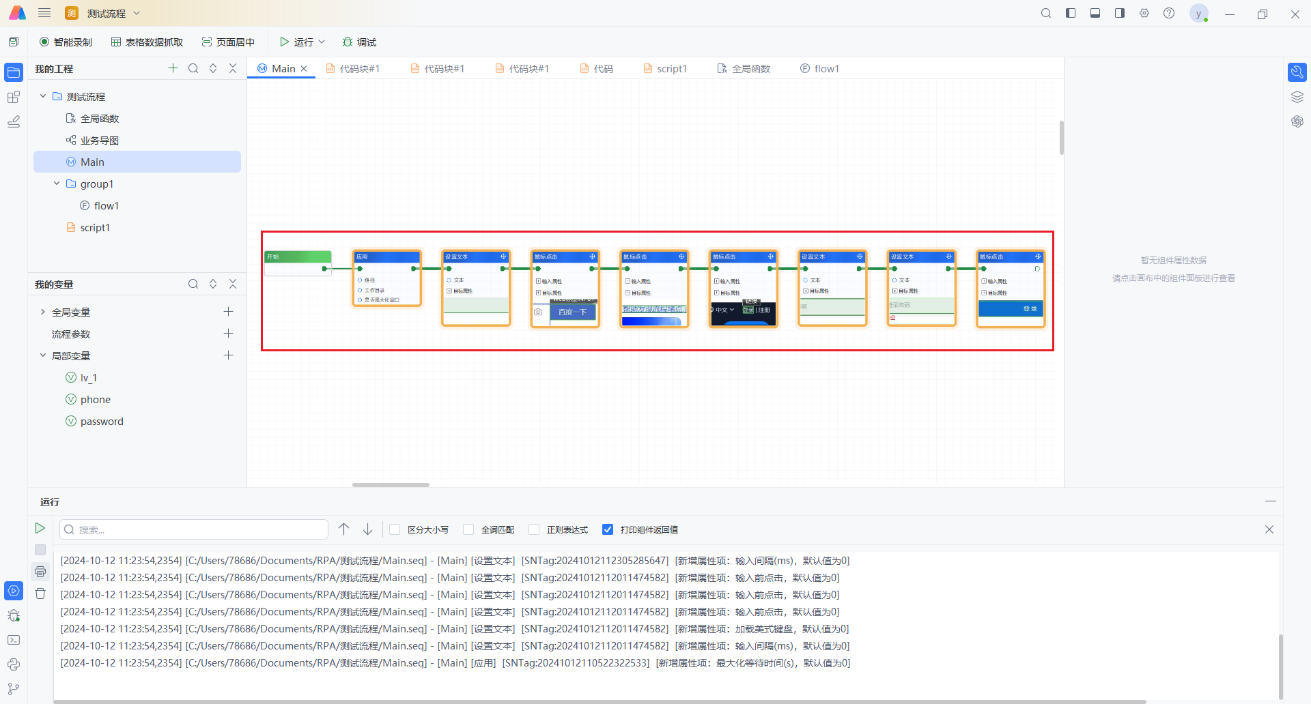Image resolution: width=1311 pixels, height=704 pixels.
Task: Search within 我的工程 project panel
Action: click(x=193, y=68)
